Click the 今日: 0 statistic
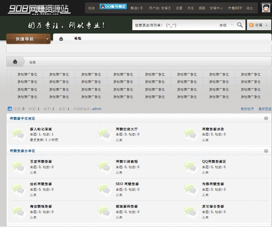 point(19,109)
